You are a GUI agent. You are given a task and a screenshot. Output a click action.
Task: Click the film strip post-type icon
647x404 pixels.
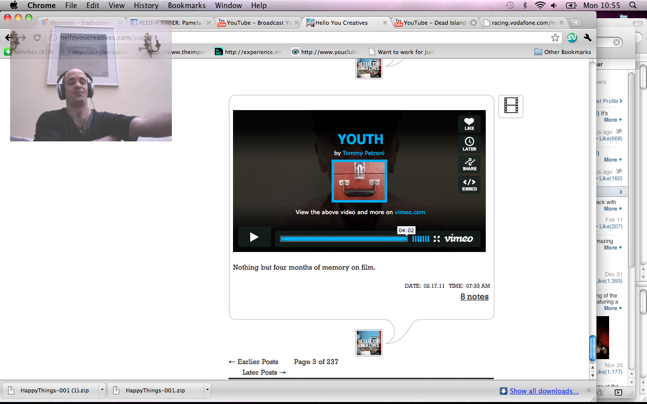point(511,106)
